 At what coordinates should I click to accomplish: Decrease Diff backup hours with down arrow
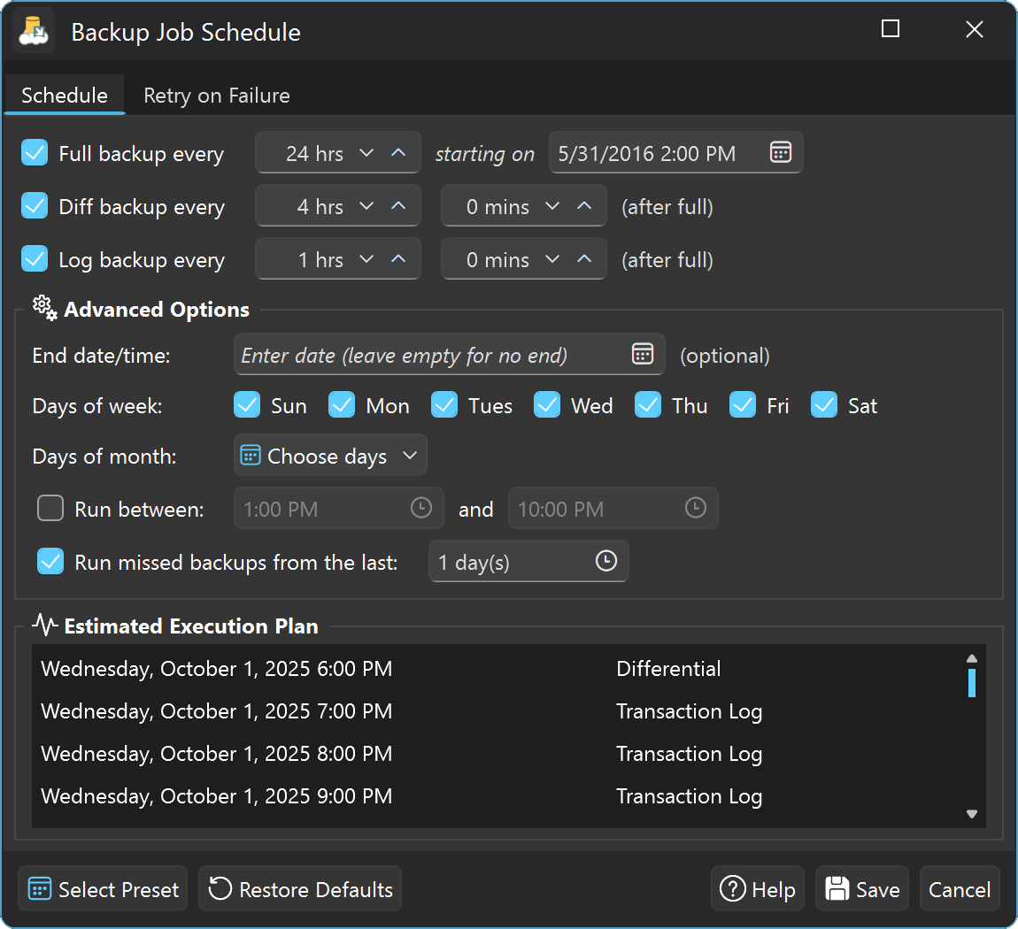click(366, 206)
